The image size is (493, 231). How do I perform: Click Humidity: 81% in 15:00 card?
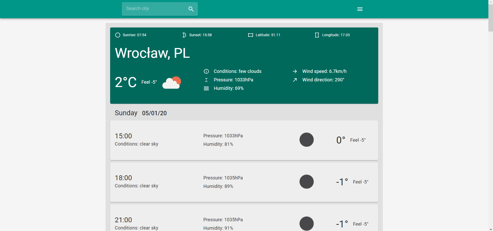(x=218, y=144)
